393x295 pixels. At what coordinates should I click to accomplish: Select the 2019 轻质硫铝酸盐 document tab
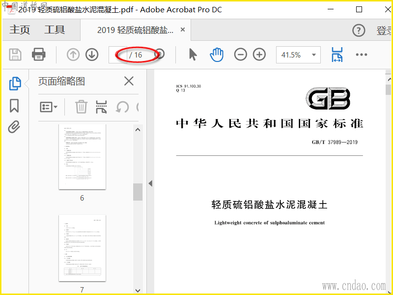pos(135,30)
